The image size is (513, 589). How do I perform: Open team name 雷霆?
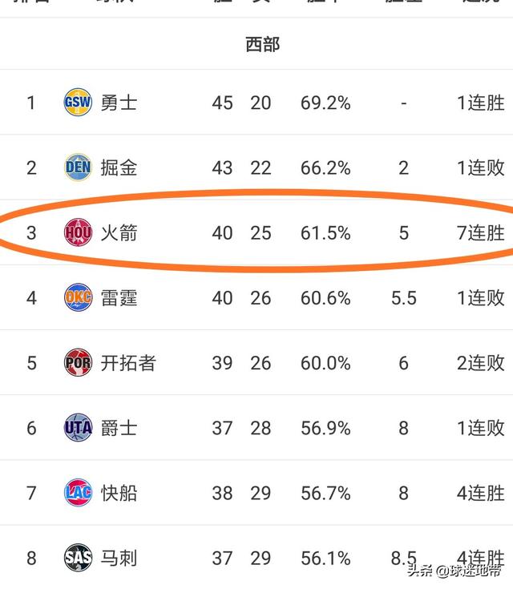(119, 298)
